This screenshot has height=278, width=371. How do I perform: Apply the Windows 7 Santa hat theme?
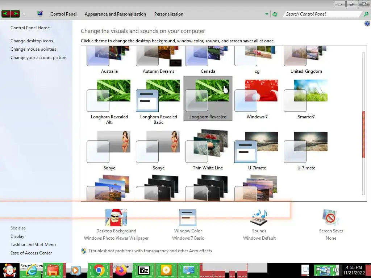(x=257, y=98)
